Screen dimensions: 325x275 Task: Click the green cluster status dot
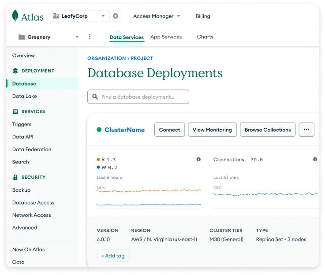point(99,130)
